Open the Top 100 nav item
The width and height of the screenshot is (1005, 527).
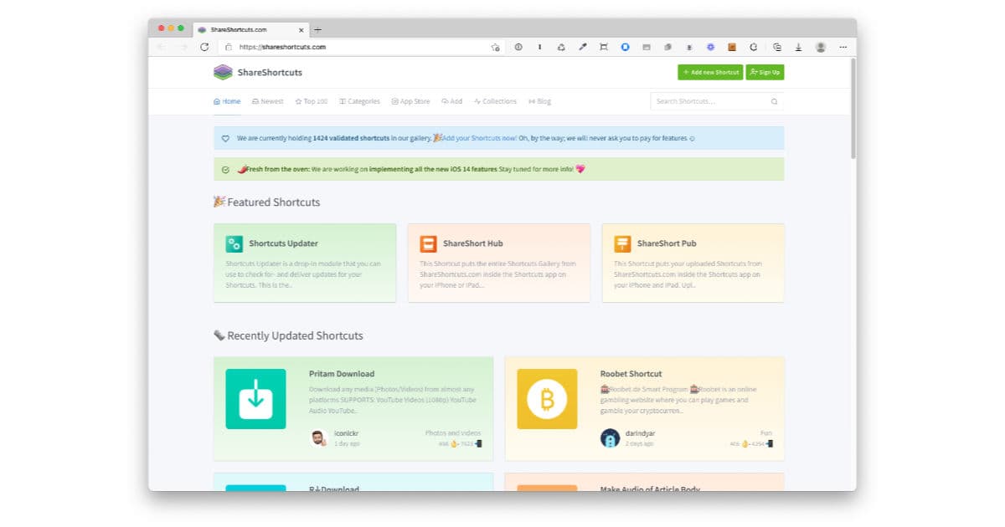[x=312, y=101]
